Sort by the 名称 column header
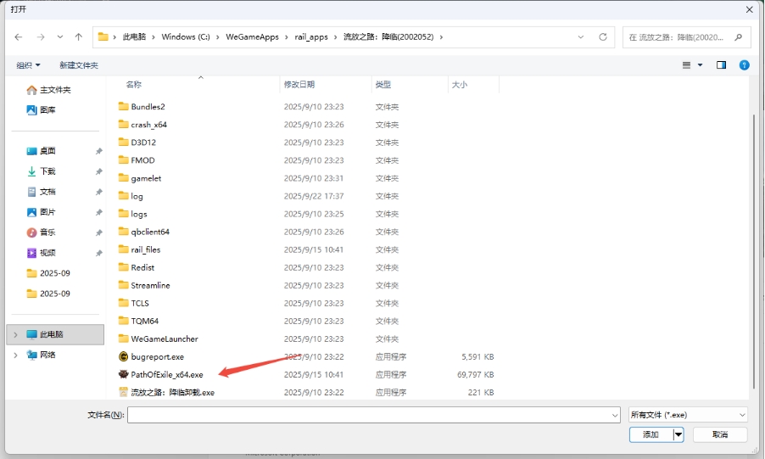The image size is (765, 459). 134,85
